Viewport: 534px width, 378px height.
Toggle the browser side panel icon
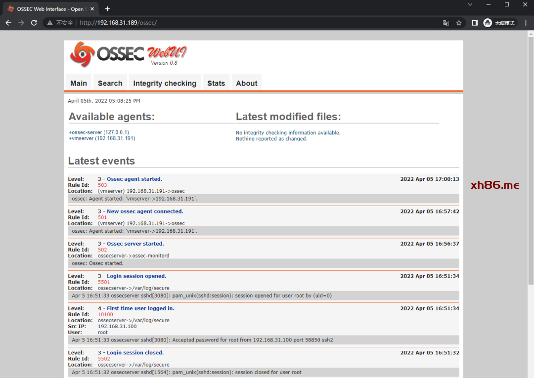(475, 23)
